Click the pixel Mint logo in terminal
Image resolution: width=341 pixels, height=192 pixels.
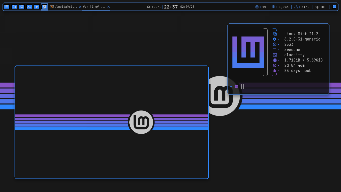(x=248, y=52)
